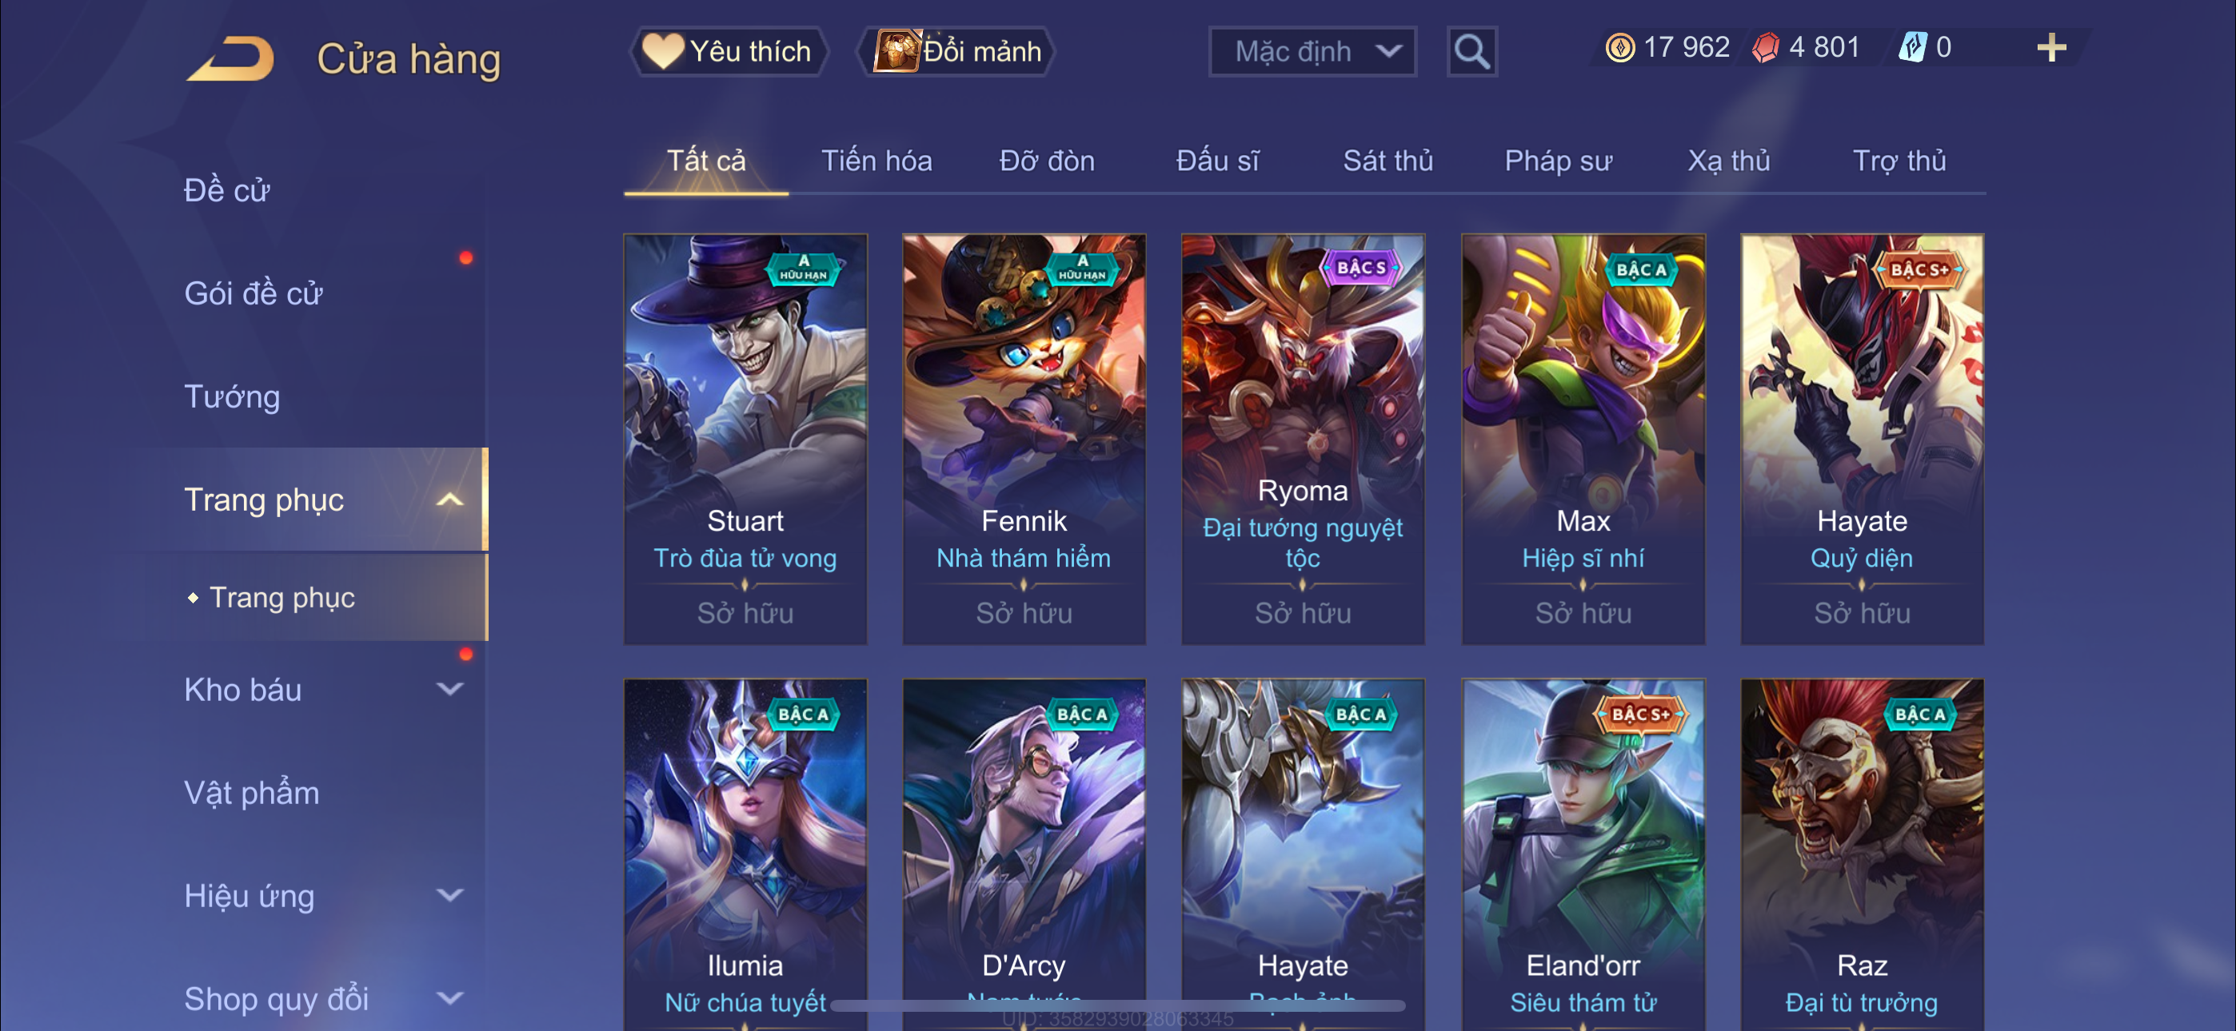Switch to the Sát thủ tab
Image resolution: width=2236 pixels, height=1031 pixels.
(x=1388, y=161)
